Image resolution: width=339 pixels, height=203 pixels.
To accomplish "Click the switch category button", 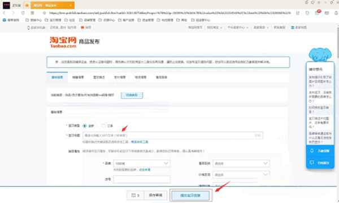I will [132, 95].
